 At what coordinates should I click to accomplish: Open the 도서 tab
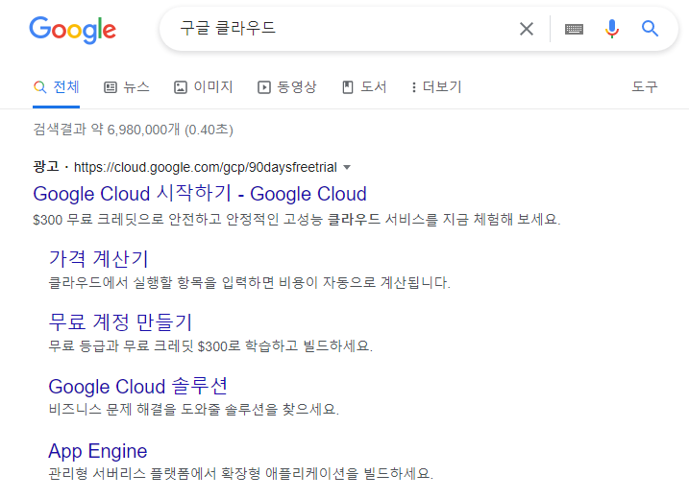[x=364, y=87]
